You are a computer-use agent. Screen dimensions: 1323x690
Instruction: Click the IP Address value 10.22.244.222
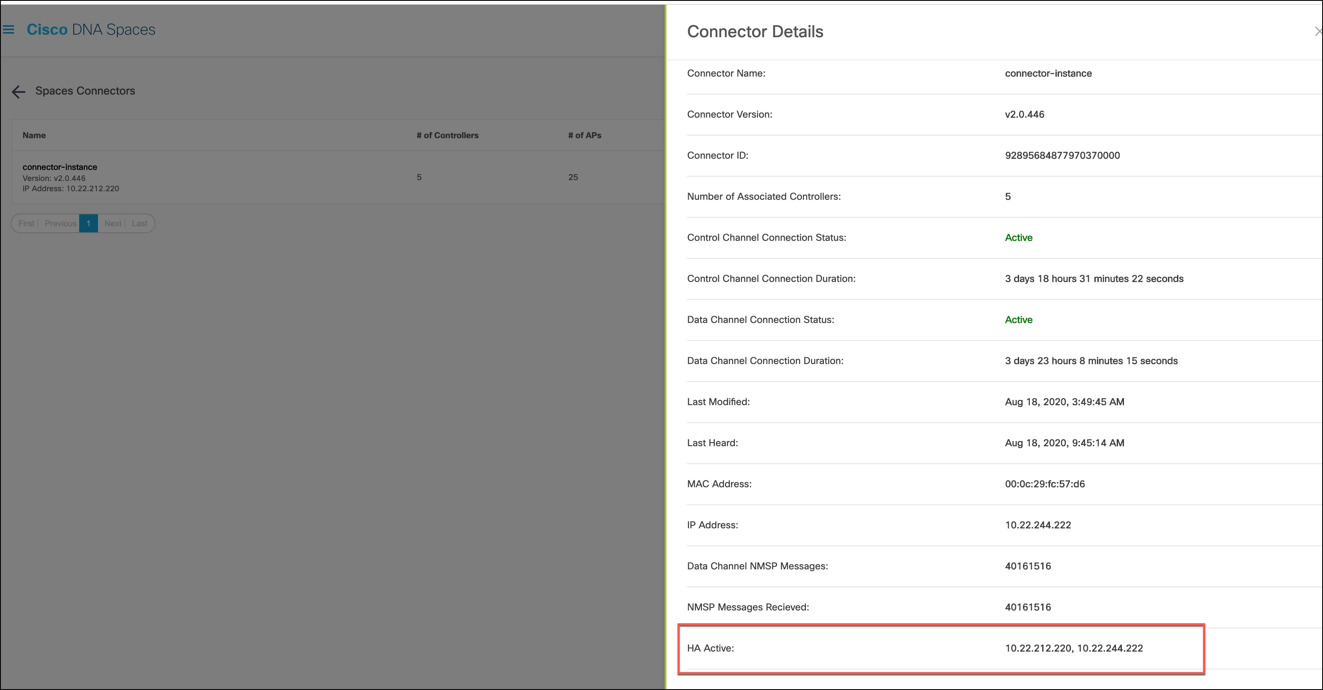[x=1038, y=525]
